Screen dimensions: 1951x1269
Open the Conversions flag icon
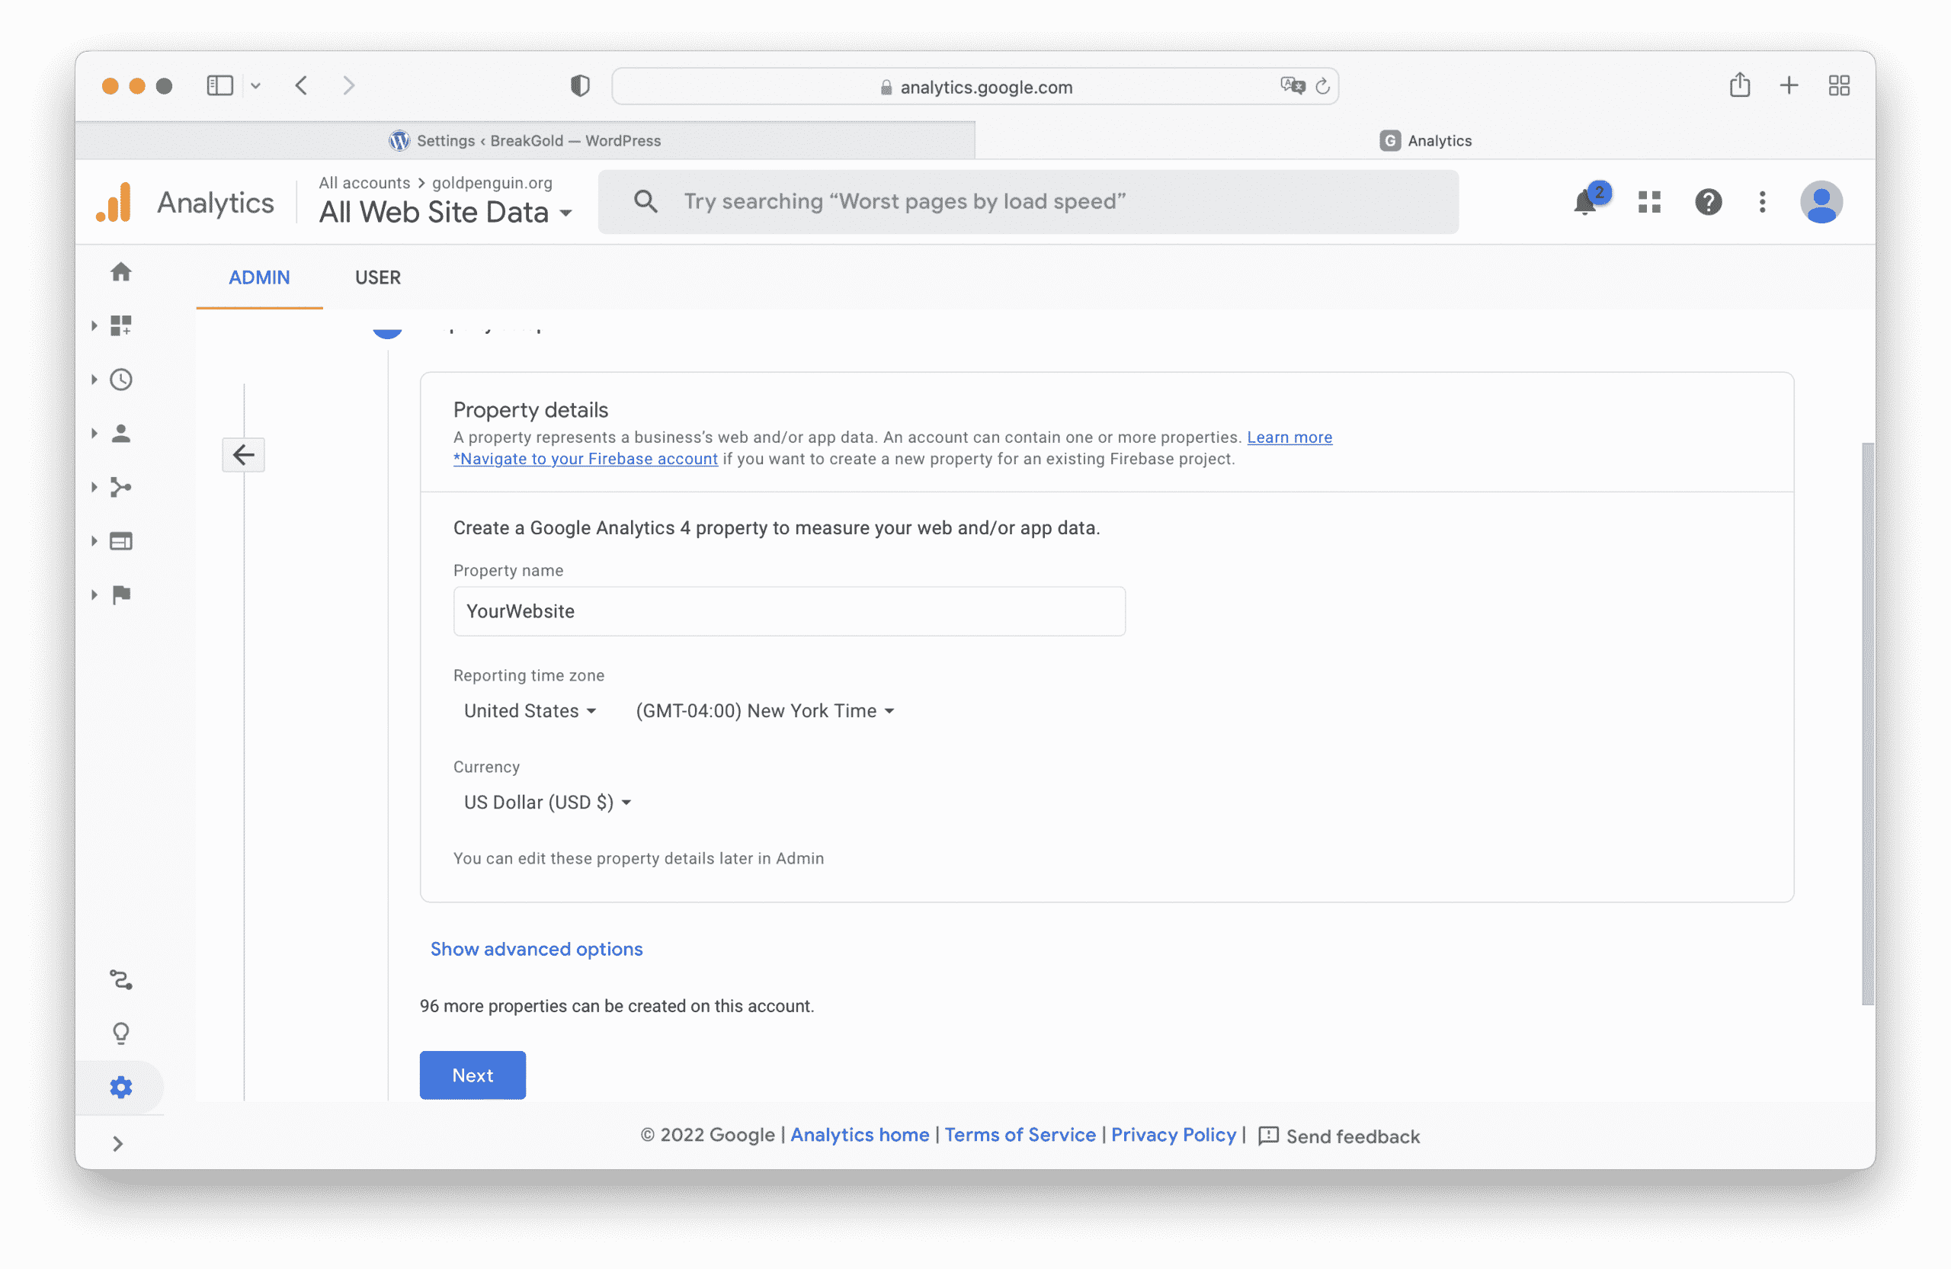point(120,594)
